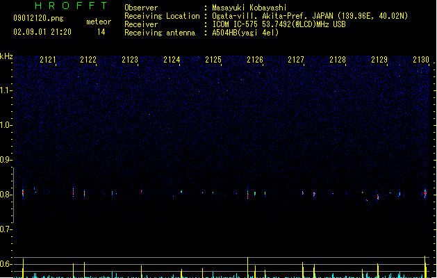Click the meteor count label
The width and height of the screenshot is (437, 278).
tap(99, 22)
